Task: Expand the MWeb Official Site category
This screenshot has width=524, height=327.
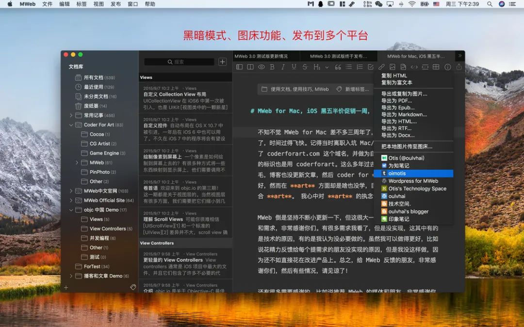Action: [71, 200]
